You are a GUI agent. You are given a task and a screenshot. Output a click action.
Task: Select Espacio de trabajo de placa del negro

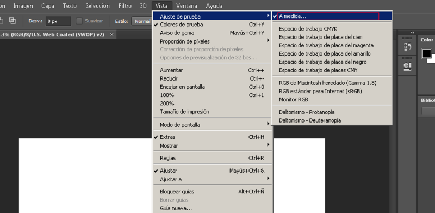pyautogui.click(x=332, y=62)
